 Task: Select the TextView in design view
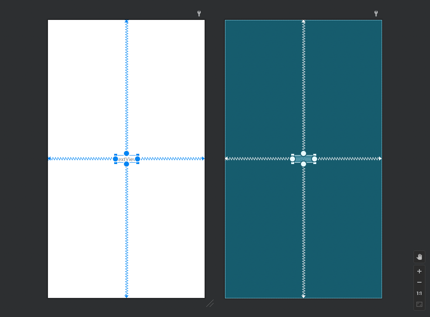pyautogui.click(x=126, y=159)
